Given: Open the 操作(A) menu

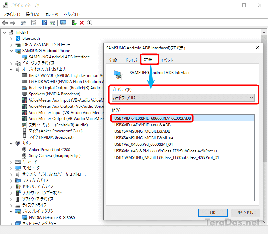Looking at the screenshot, I should click(x=33, y=14).
